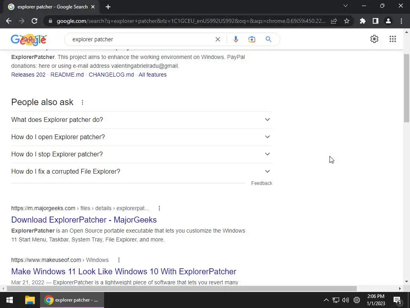Open the Windows Start menu
The width and height of the screenshot is (410, 308).
tap(10, 300)
